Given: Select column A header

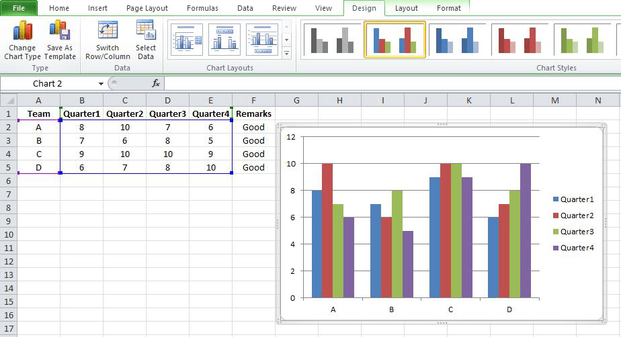Looking at the screenshot, I should click(x=38, y=101).
